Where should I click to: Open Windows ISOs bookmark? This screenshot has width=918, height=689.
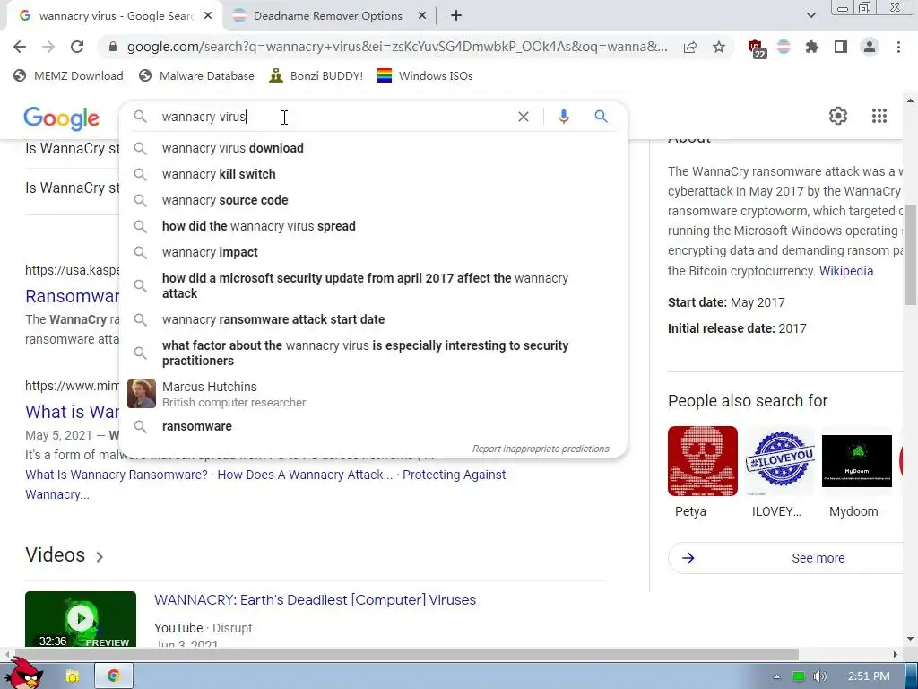click(424, 75)
